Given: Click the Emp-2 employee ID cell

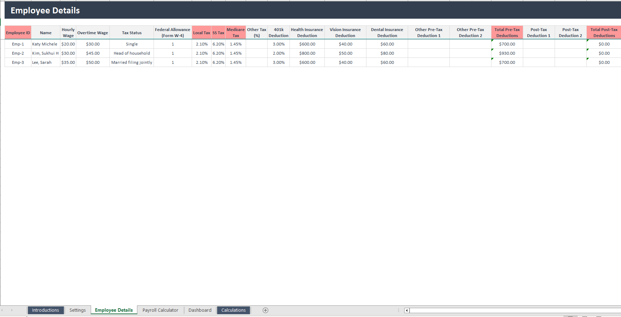Looking at the screenshot, I should tap(18, 53).
